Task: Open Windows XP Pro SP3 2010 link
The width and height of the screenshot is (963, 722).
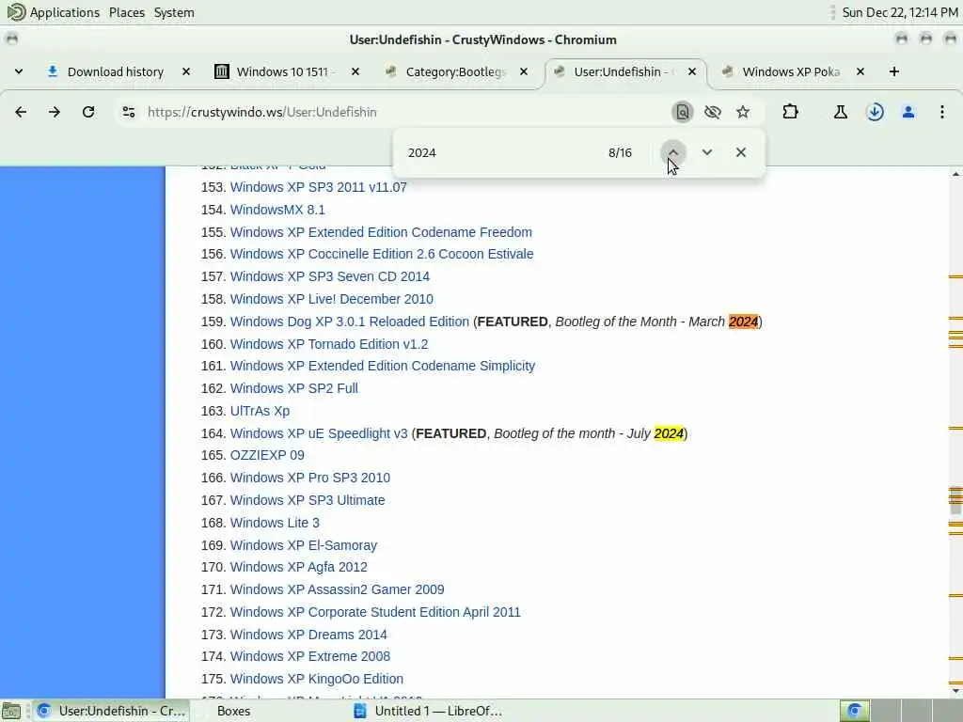Action: click(310, 478)
